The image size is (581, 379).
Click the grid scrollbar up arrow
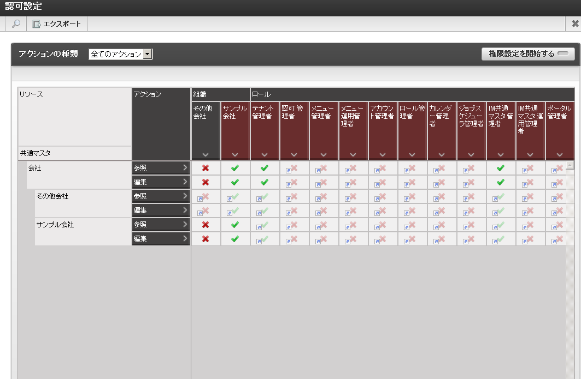(570, 165)
